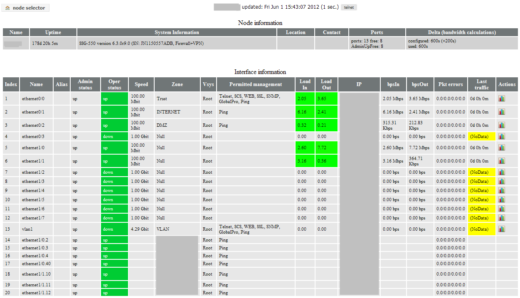This screenshot has width=520, height=298.
Task: Click the vlan1 interface name
Action: tap(28, 229)
